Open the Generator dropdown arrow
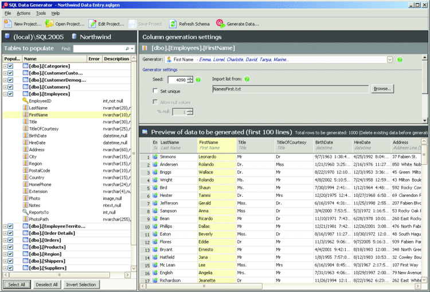 click(x=390, y=60)
